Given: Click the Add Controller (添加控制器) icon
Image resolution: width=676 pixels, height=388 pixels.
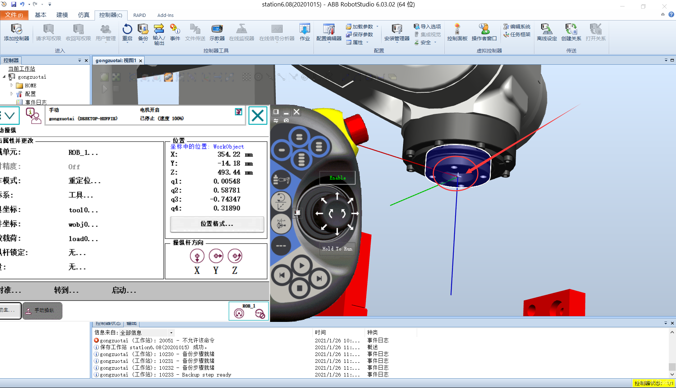Looking at the screenshot, I should click(x=16, y=32).
